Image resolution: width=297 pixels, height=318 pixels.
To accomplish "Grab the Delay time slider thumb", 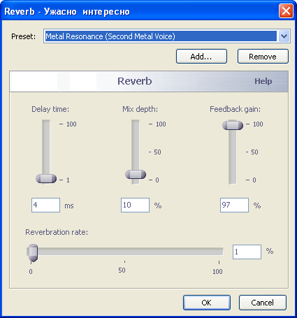I will pyautogui.click(x=46, y=179).
